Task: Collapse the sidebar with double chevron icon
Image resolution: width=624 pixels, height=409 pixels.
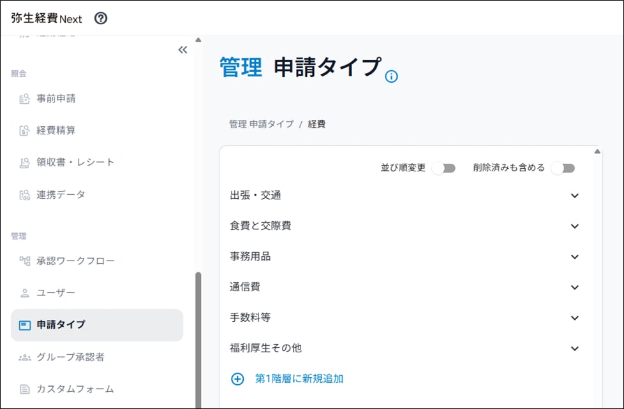Action: click(182, 50)
